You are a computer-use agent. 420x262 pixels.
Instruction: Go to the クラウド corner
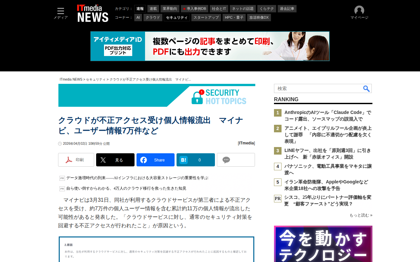click(153, 18)
